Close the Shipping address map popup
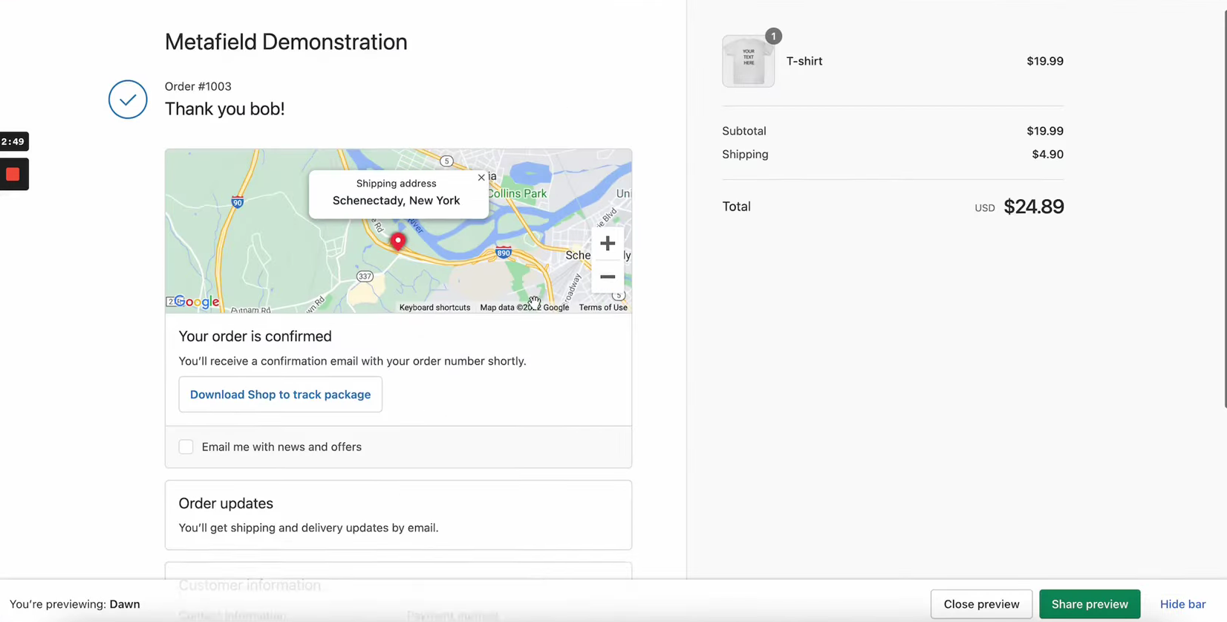Viewport: 1227px width, 622px height. coord(481,178)
